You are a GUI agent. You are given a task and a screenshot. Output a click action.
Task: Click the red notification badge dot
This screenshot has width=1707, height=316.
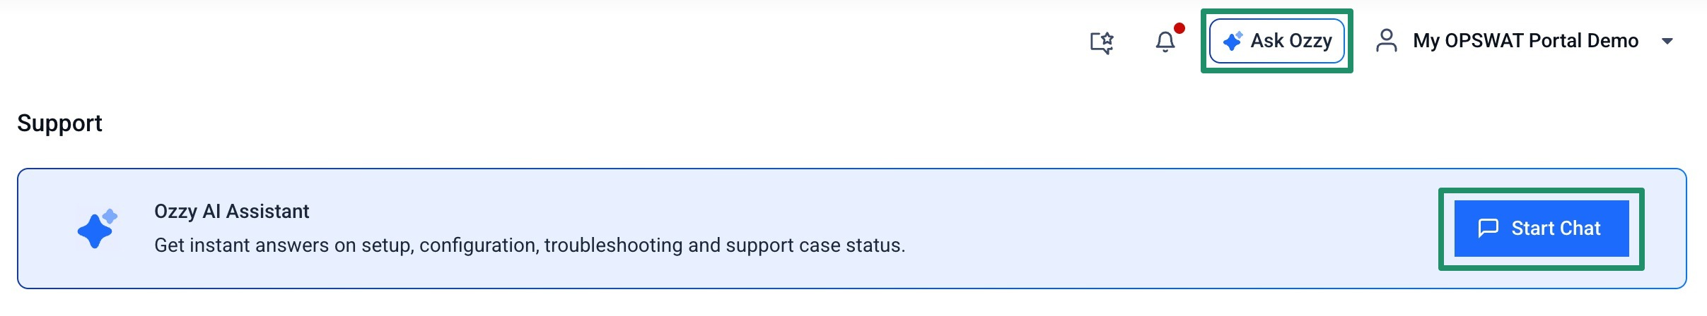[x=1179, y=28]
